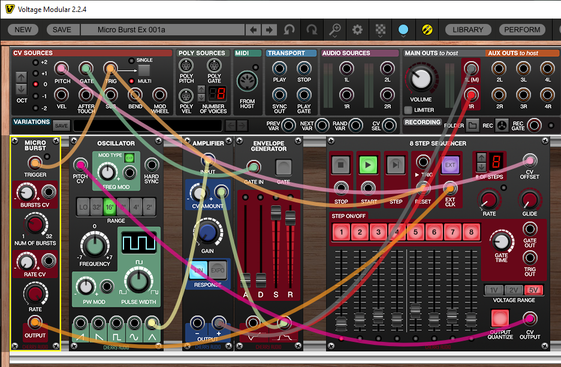Viewport: 561px width, 367px height.
Task: Decrease the sequencer number of steps
Action: (x=481, y=166)
